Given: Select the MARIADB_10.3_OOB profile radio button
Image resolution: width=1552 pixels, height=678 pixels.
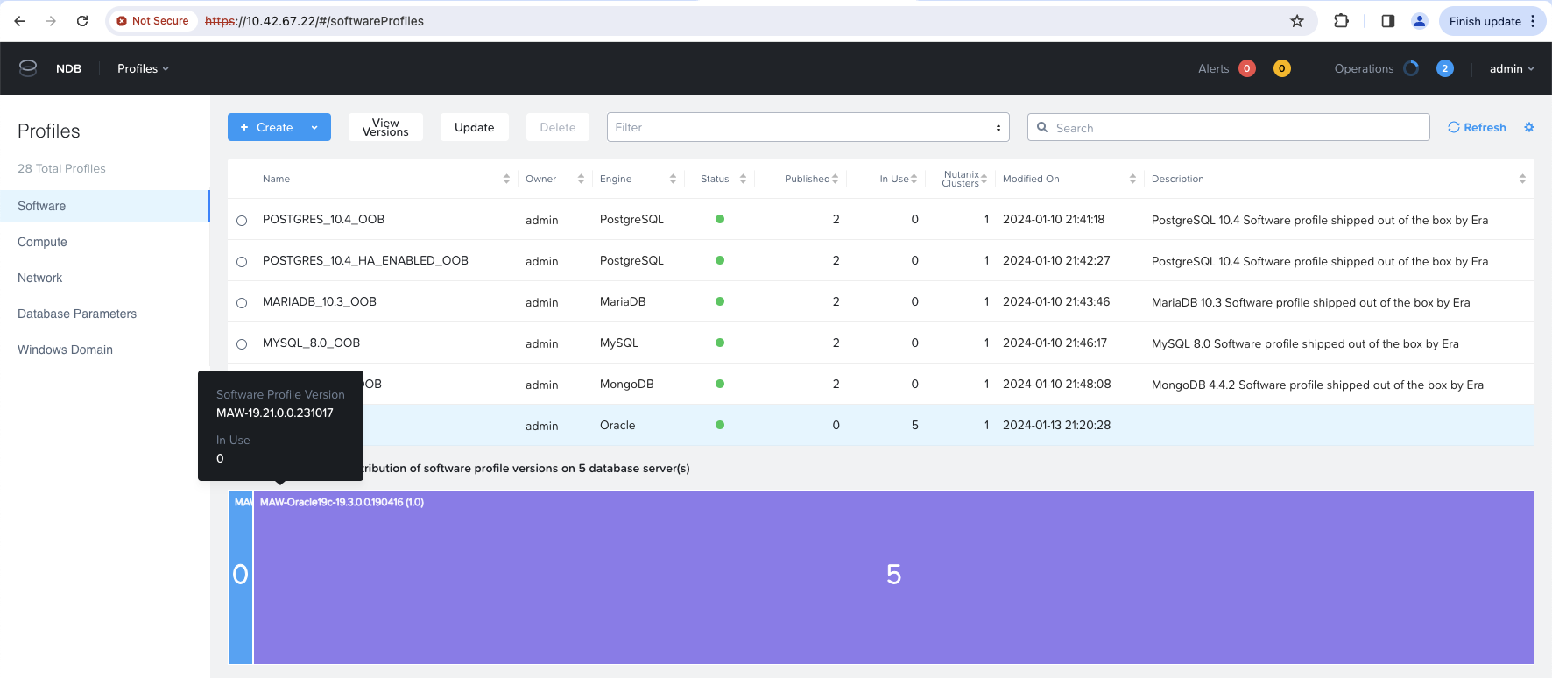Looking at the screenshot, I should (x=242, y=303).
